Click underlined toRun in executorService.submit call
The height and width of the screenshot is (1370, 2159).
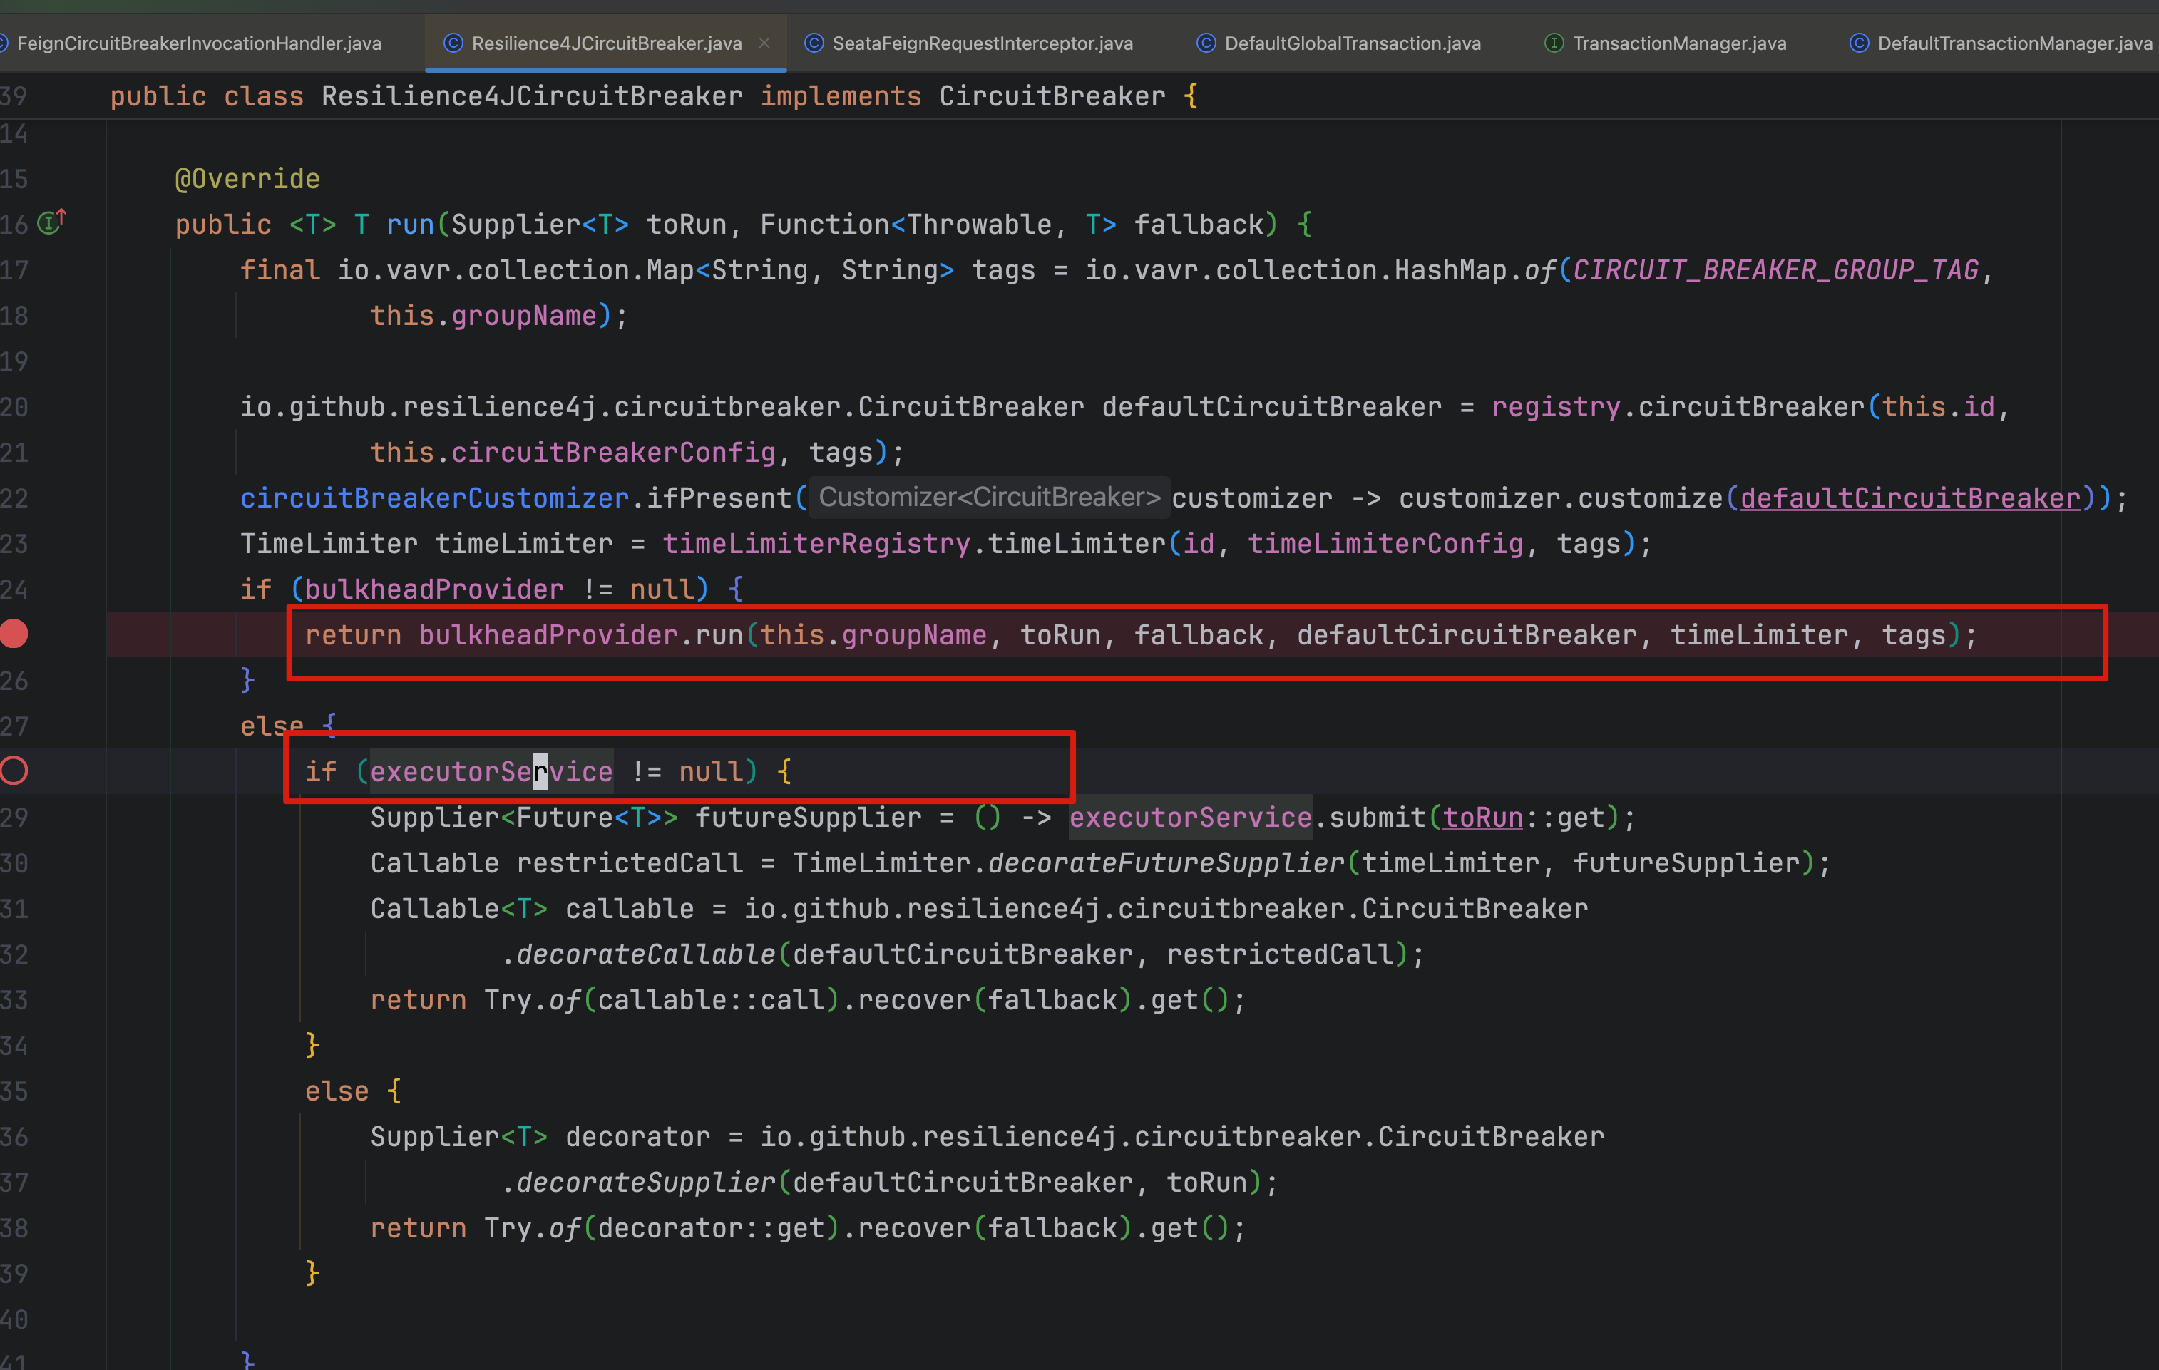tap(1482, 818)
